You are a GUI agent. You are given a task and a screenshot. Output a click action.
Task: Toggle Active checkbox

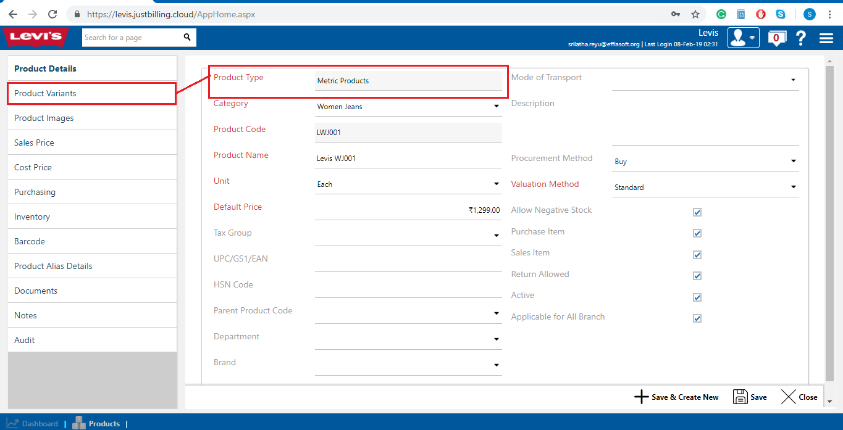[x=697, y=297]
